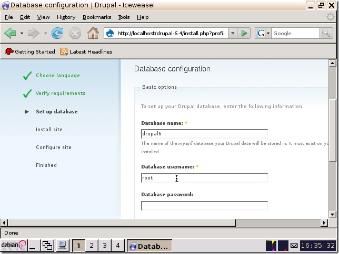Click the network monitor tray graph
Screen dimensions: 339x254
283,246
